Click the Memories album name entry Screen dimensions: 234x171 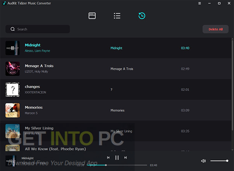[x=117, y=110]
